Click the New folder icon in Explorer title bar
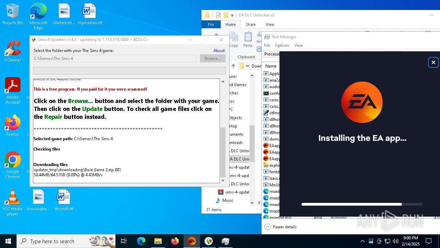This screenshot has height=248, width=440. pos(226,15)
